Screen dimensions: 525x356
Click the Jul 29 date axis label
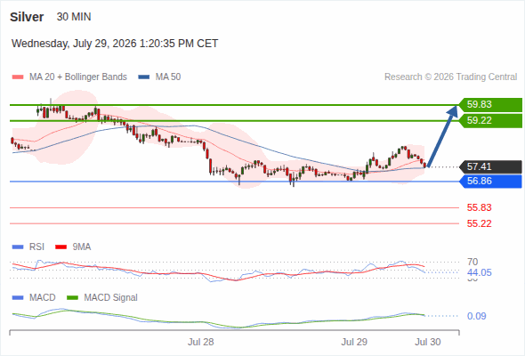tap(354, 342)
